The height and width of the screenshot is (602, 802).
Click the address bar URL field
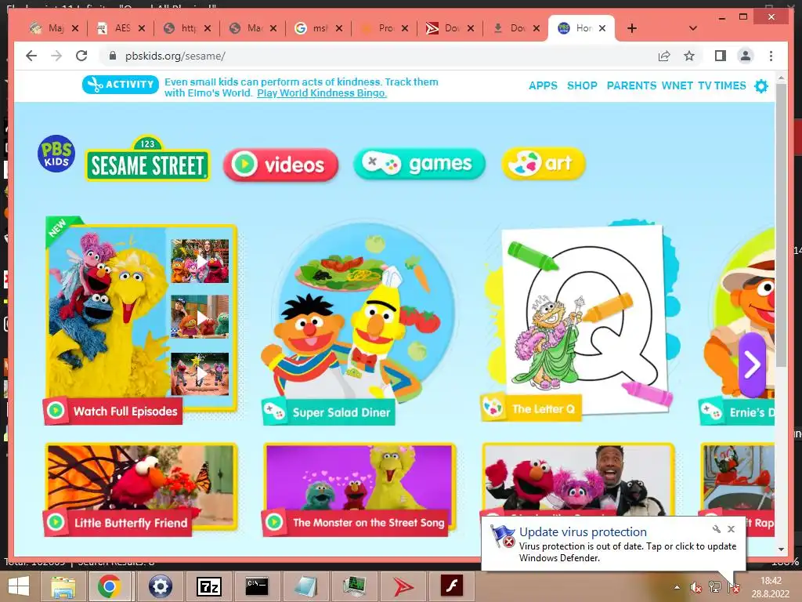[378, 56]
